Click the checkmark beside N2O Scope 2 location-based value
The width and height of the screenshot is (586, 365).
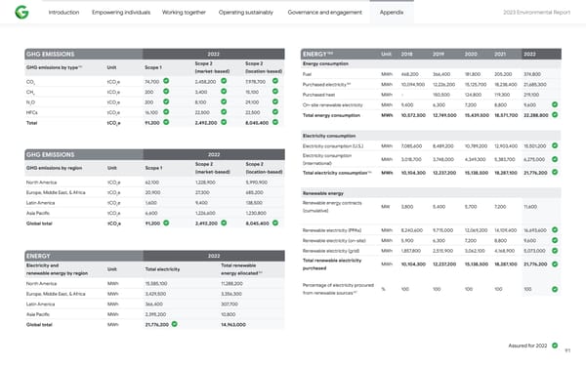(275, 101)
